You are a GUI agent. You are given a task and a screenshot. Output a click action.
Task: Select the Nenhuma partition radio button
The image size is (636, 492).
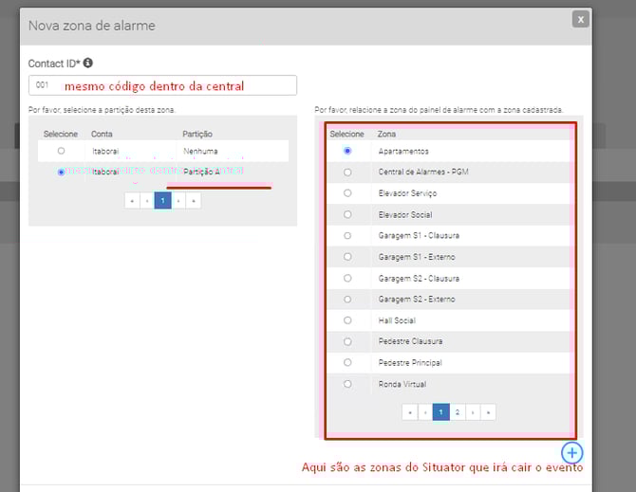click(61, 151)
